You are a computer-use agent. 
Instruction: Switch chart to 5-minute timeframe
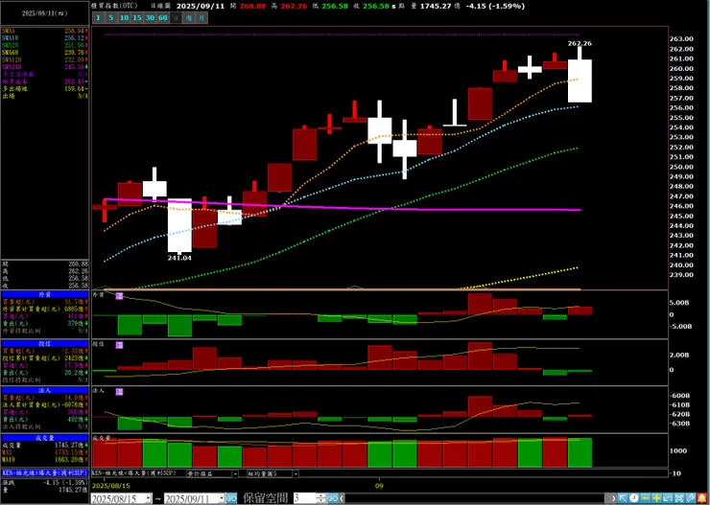(111, 18)
